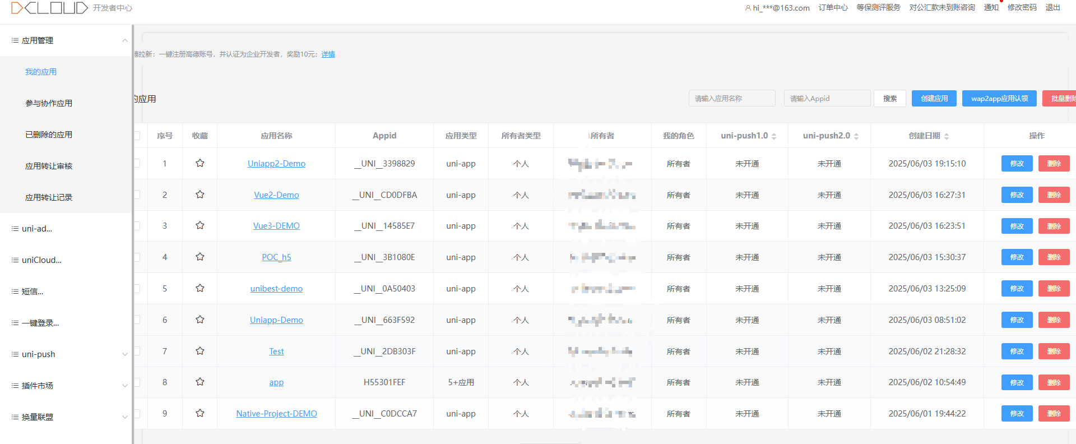Mark POC_h5 as favorite with star

pos(200,257)
